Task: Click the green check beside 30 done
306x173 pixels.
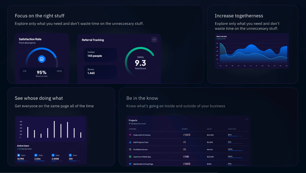Action: (130, 123)
